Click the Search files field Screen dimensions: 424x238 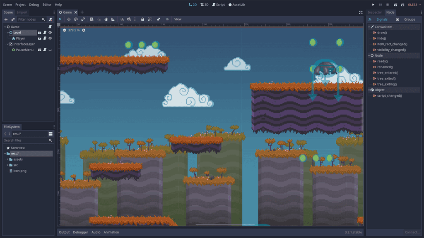tap(28, 140)
